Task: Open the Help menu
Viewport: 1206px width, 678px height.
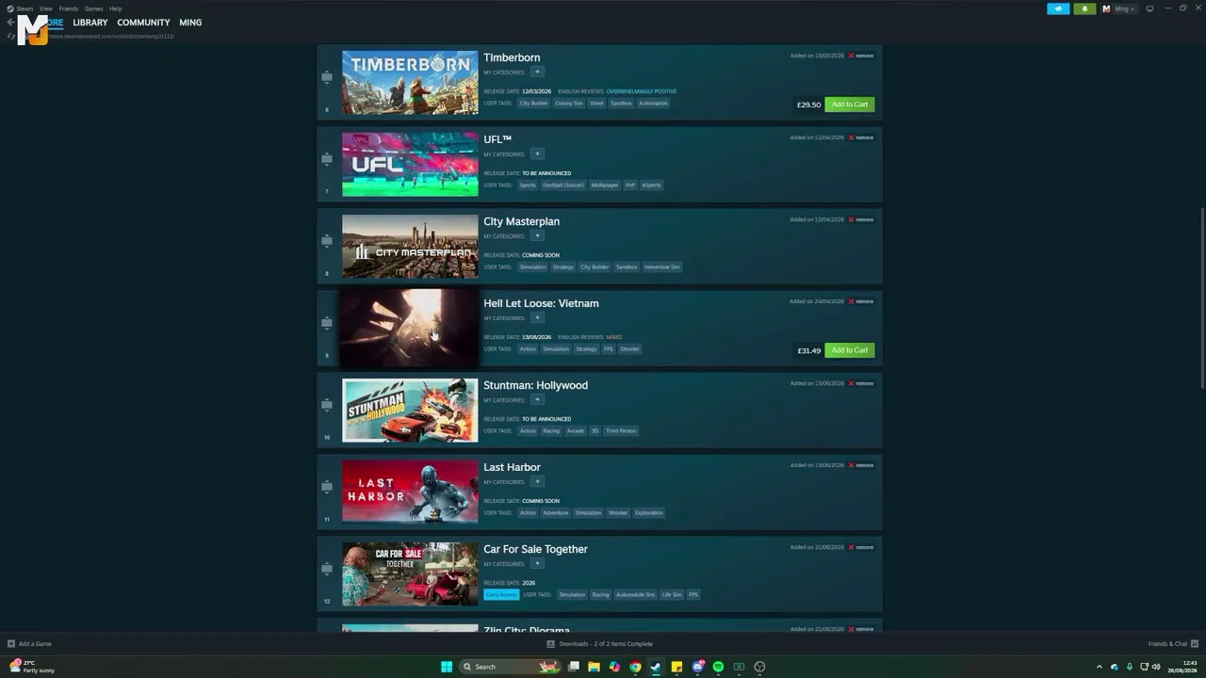Action: tap(115, 8)
